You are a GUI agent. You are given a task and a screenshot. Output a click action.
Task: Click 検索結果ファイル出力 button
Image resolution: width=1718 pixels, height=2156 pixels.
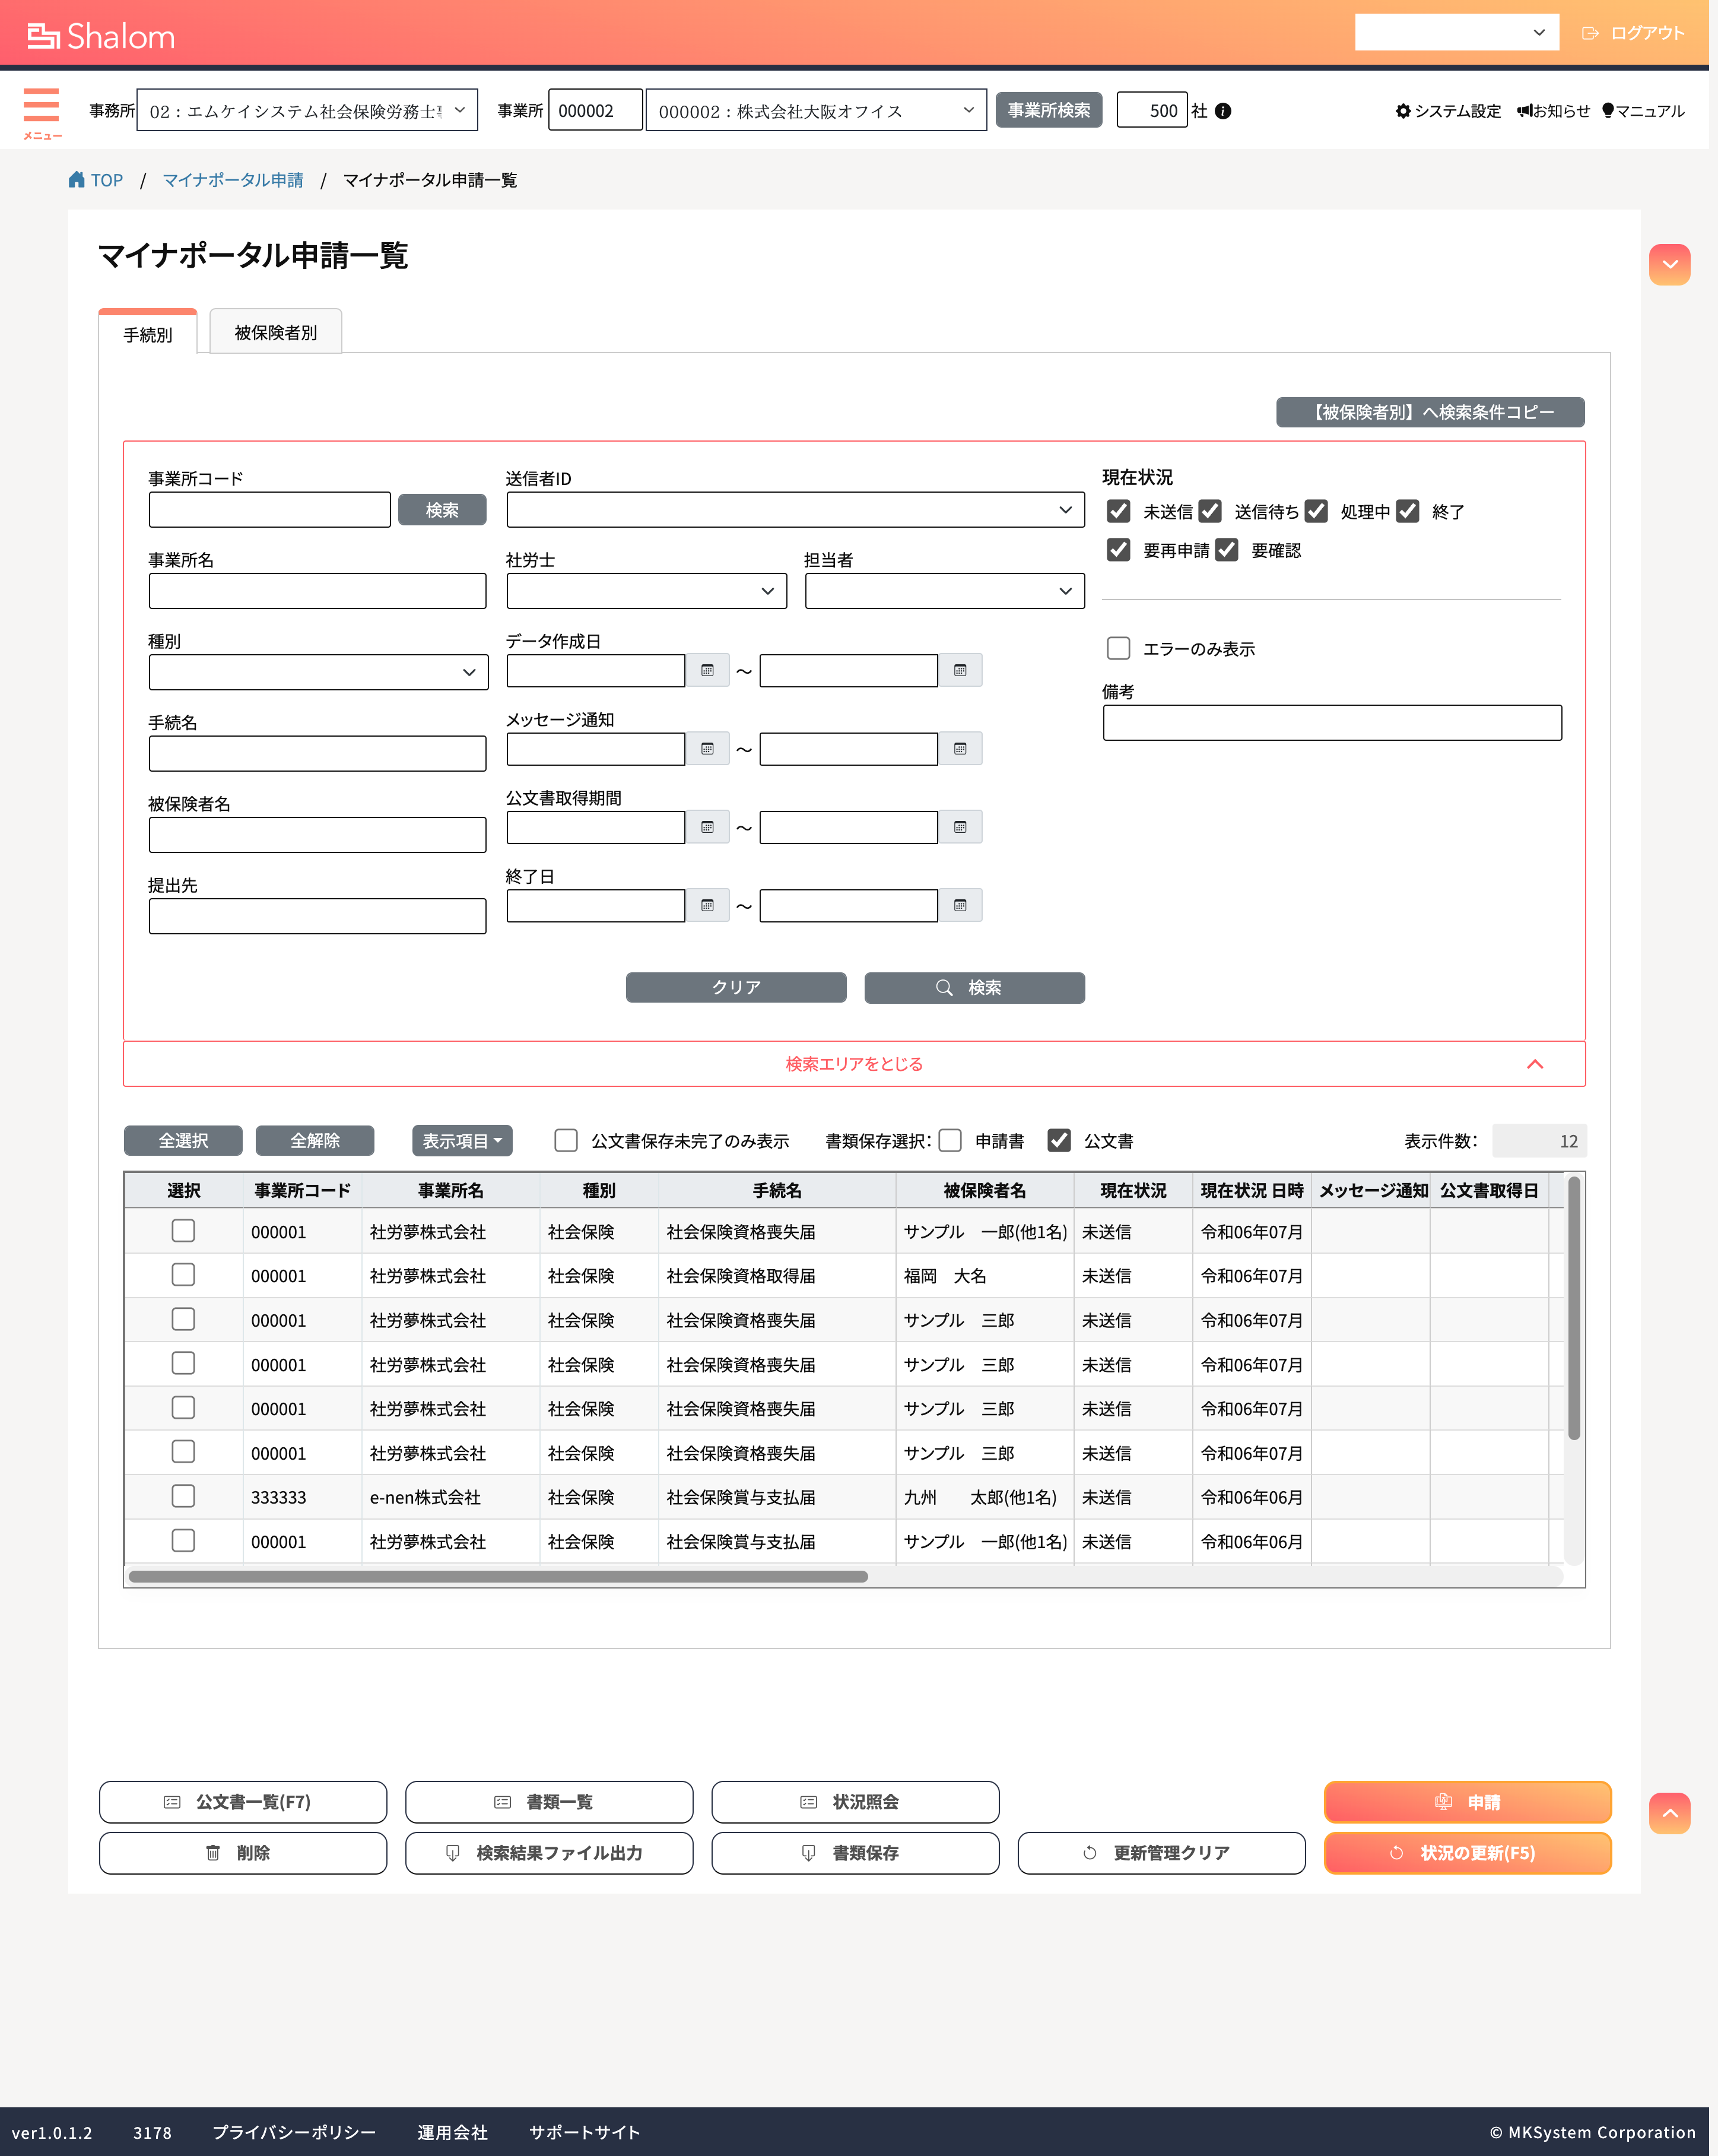pos(549,1853)
